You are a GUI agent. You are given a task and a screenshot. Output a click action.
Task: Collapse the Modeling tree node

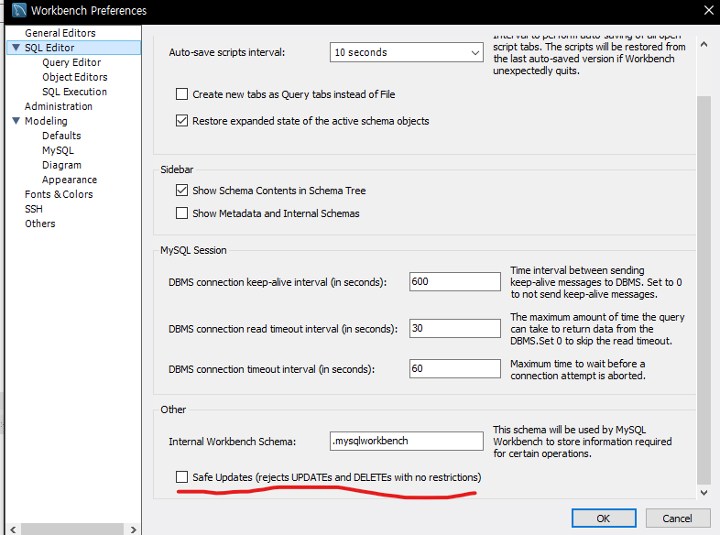(x=16, y=121)
